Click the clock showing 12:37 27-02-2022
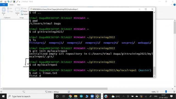Viewport: 176px width, 99px height. (163, 96)
